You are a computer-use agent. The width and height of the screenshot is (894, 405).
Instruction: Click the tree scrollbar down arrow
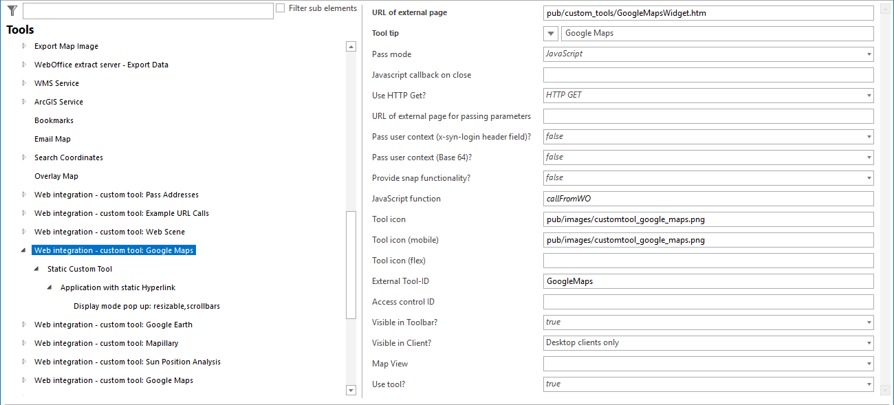tap(351, 390)
